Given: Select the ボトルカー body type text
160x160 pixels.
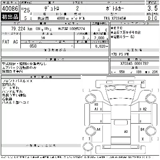Looking at the screenshot, I should pos(115,8).
